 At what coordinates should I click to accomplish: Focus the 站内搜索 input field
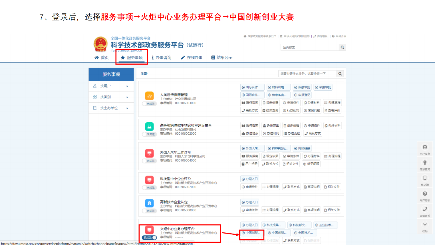pos(310,47)
